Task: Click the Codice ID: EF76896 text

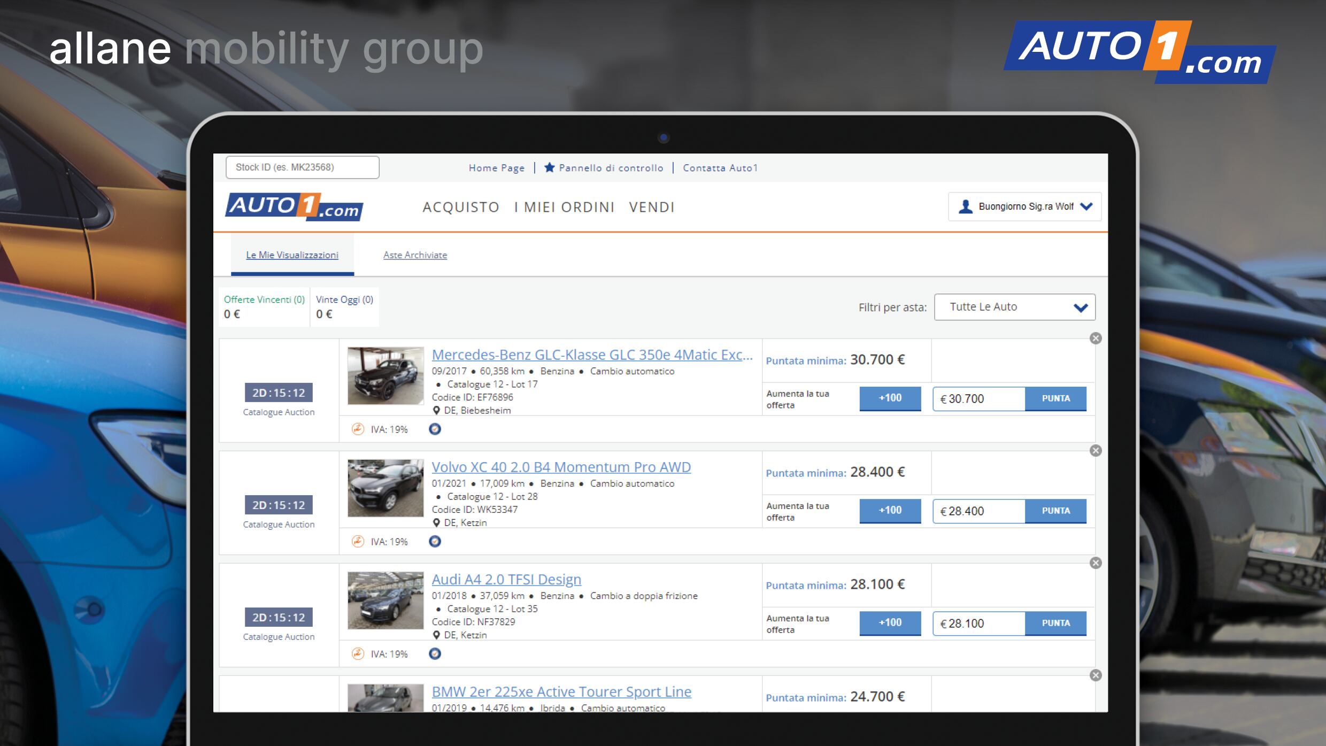Action: point(472,397)
